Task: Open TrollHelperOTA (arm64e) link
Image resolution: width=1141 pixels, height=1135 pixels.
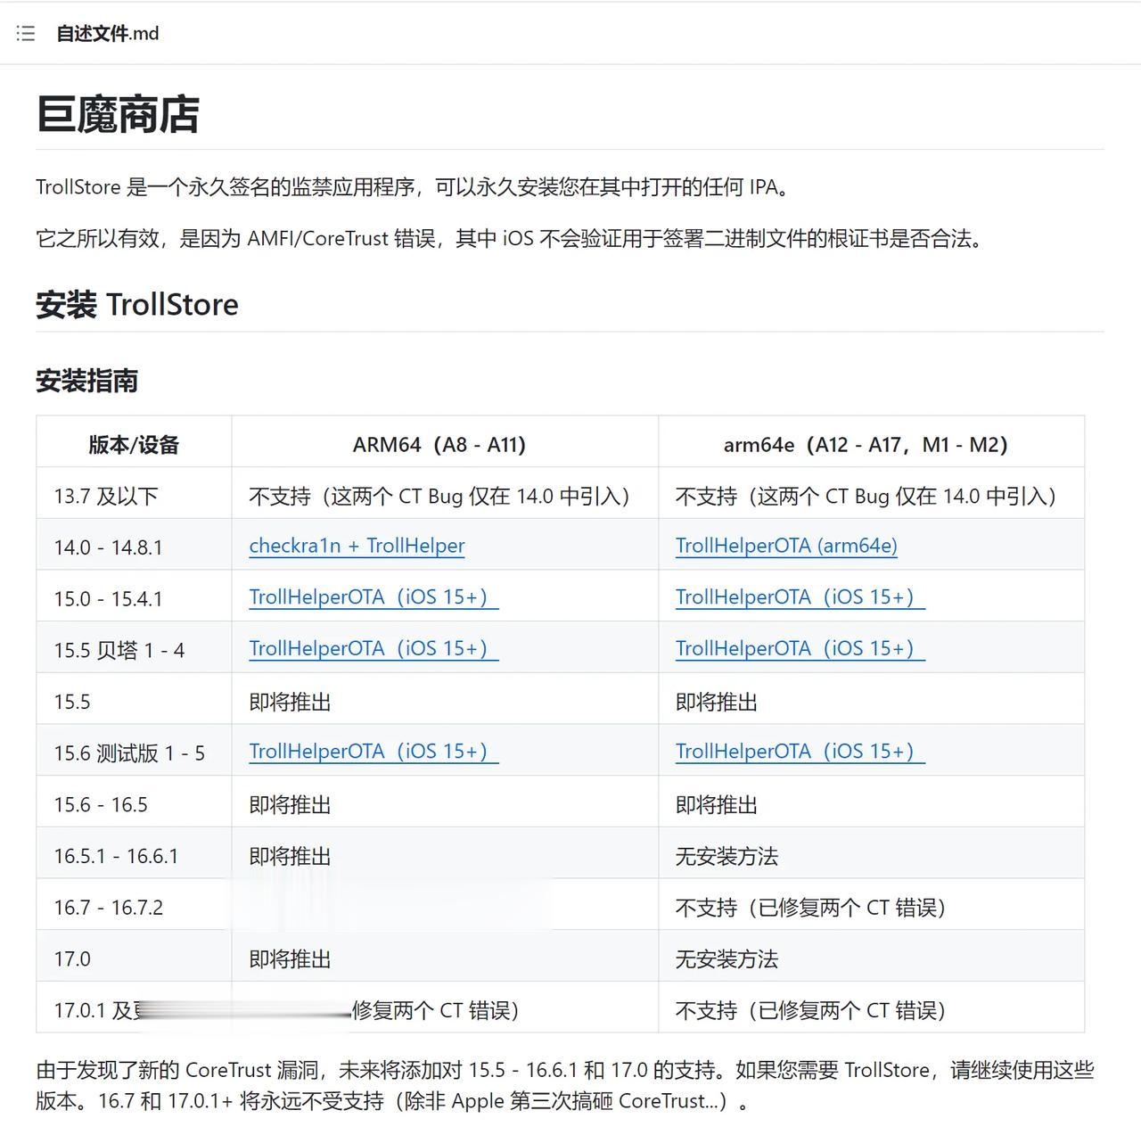Action: (x=786, y=546)
